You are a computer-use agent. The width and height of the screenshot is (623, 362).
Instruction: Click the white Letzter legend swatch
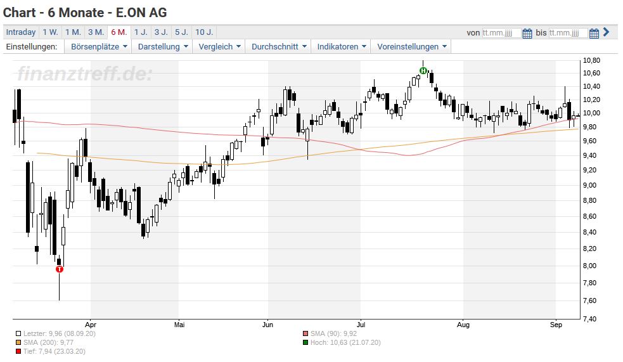click(x=18, y=333)
